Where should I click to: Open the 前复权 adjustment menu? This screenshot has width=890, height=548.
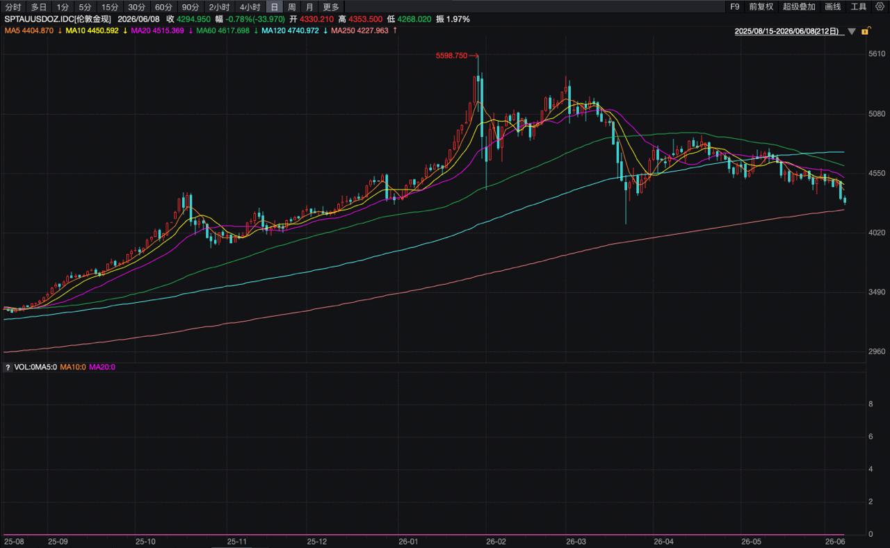[761, 7]
